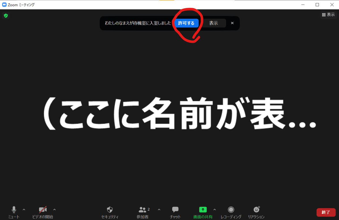End the meeting with 終了 button

pyautogui.click(x=326, y=212)
